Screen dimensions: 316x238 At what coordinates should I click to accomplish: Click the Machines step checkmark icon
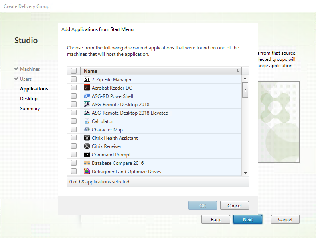click(16, 69)
